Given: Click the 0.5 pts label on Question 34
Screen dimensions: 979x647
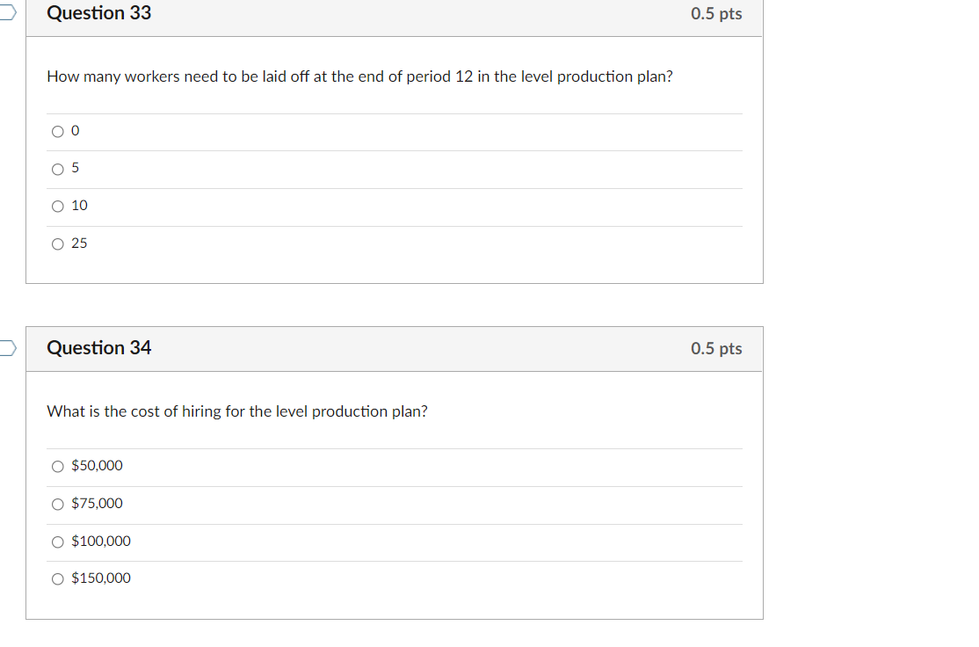Looking at the screenshot, I should tap(716, 349).
